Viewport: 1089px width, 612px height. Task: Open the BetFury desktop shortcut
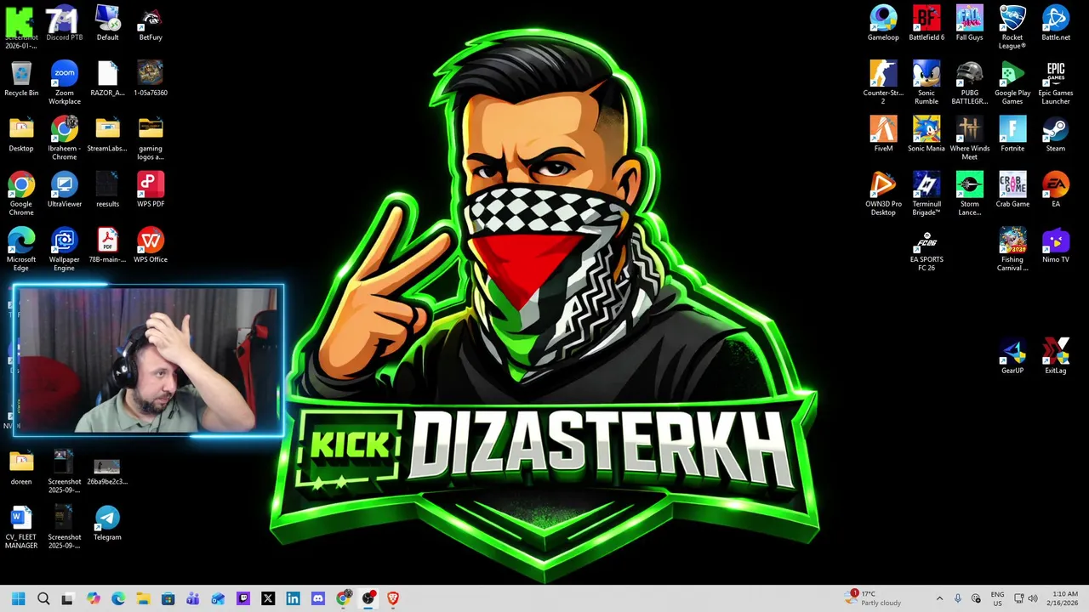click(x=151, y=23)
